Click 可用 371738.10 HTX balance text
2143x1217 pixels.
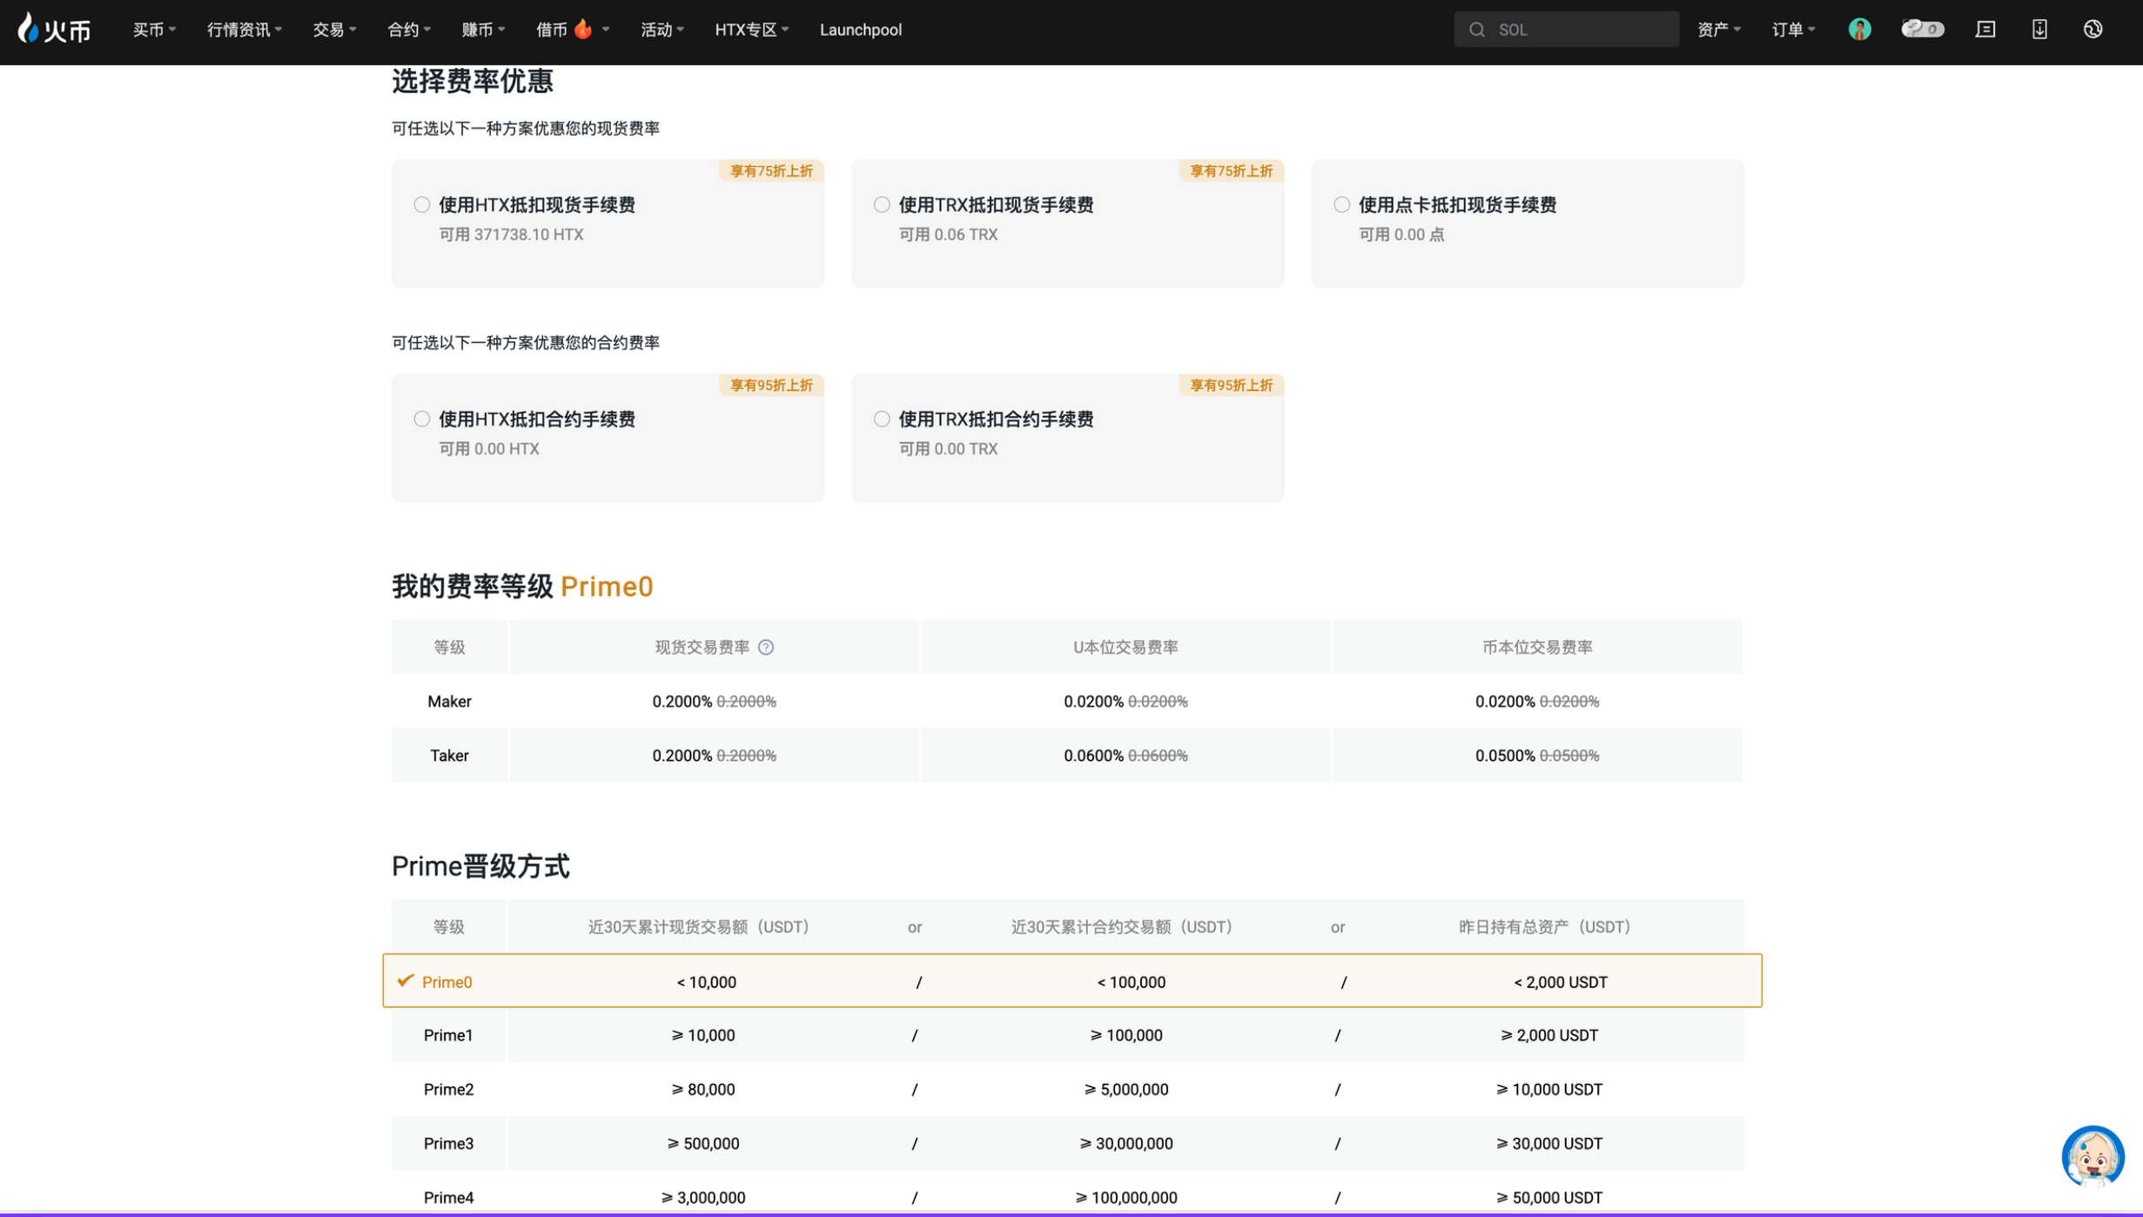(x=511, y=234)
